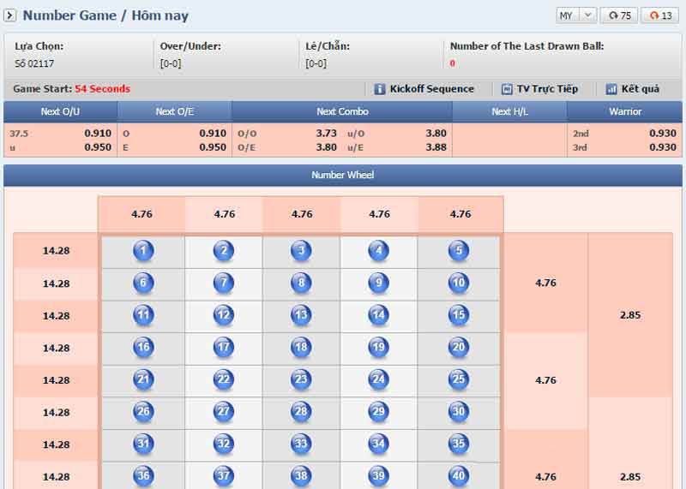Open the MY odds type dropdown

pos(575,15)
